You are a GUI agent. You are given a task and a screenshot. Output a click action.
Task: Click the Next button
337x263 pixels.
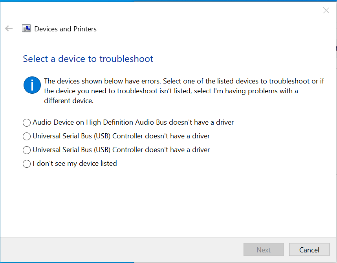tap(264, 250)
